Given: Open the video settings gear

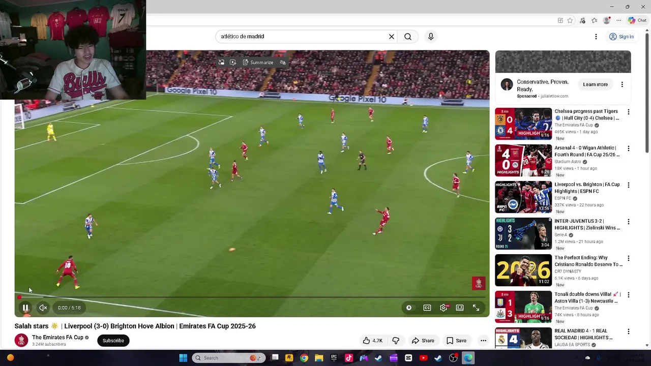Looking at the screenshot, I should point(443,308).
